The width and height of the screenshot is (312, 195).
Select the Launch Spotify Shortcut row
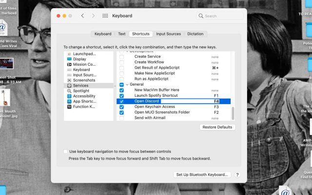click(x=174, y=96)
